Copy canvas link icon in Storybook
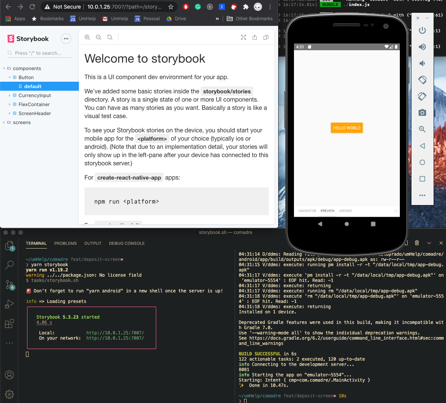 point(266,37)
